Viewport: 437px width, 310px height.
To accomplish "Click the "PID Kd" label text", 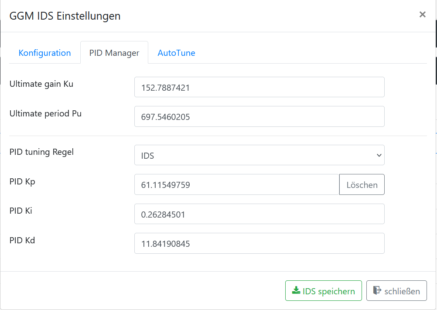I will 22,240.
